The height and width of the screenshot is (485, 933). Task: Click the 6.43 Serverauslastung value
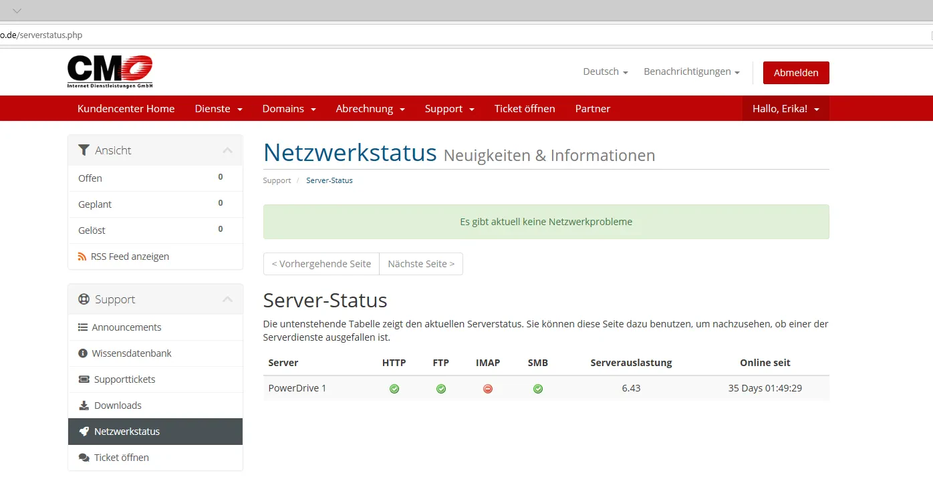click(631, 388)
